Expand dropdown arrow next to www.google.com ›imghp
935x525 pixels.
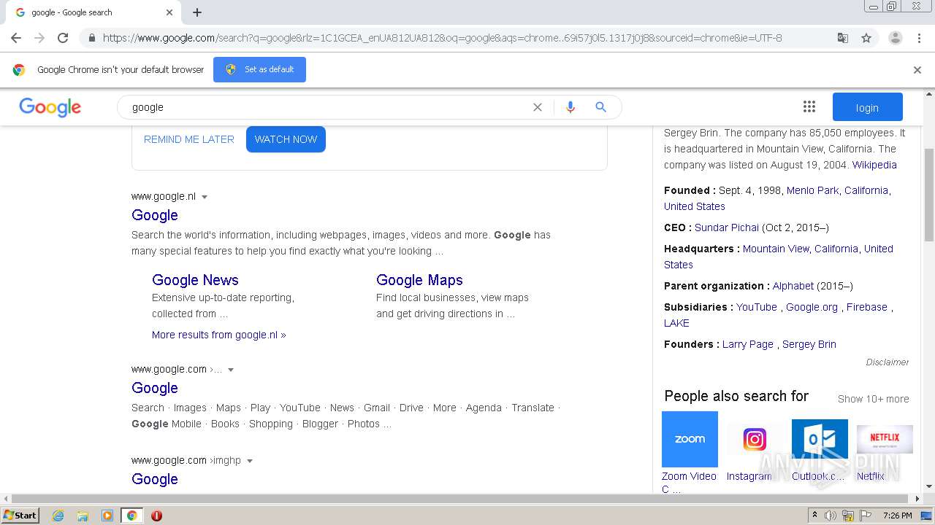[x=250, y=461]
